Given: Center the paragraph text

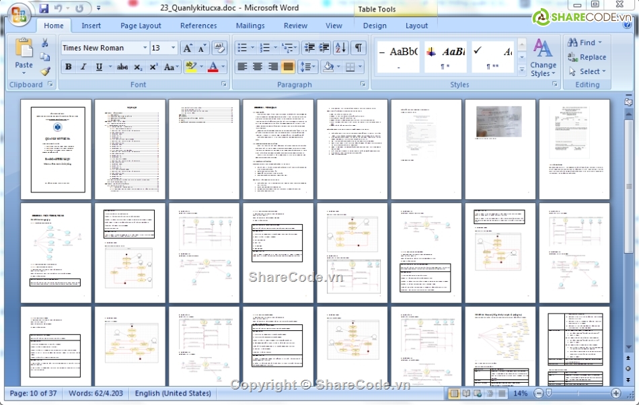Looking at the screenshot, I should tap(258, 67).
